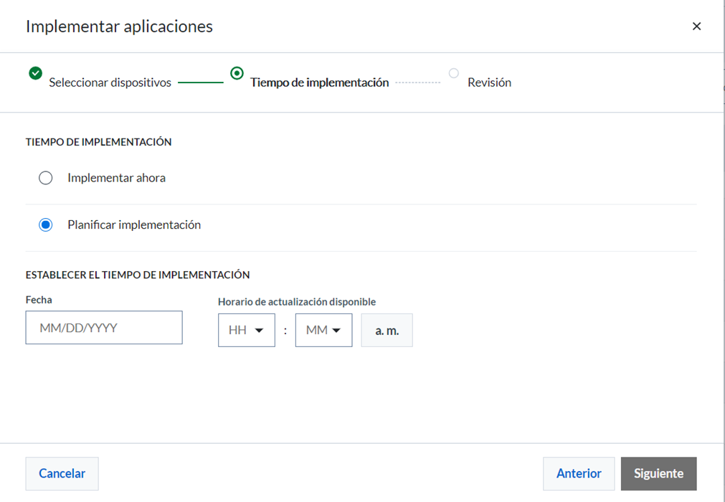Click the Establecer el tiempo de implementación heading
This screenshot has height=502, width=725.
(x=138, y=275)
